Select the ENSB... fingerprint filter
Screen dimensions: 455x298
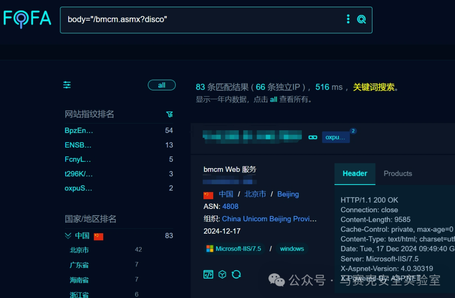click(78, 145)
